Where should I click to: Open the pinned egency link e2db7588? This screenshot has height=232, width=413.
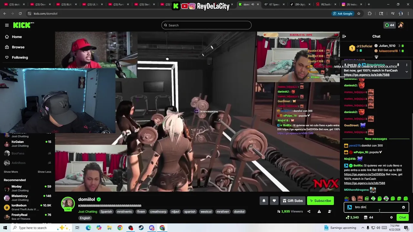click(x=367, y=75)
